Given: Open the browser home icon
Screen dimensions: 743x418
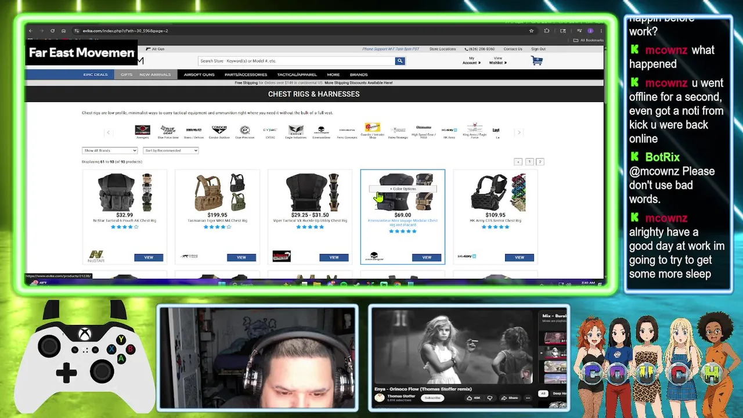Looking at the screenshot, I should [x=63, y=31].
